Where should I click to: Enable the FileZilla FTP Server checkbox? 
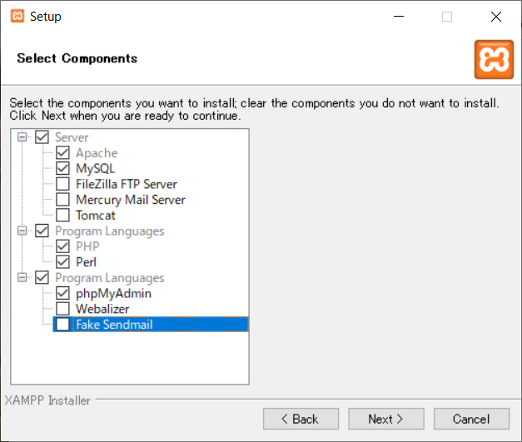click(x=62, y=184)
